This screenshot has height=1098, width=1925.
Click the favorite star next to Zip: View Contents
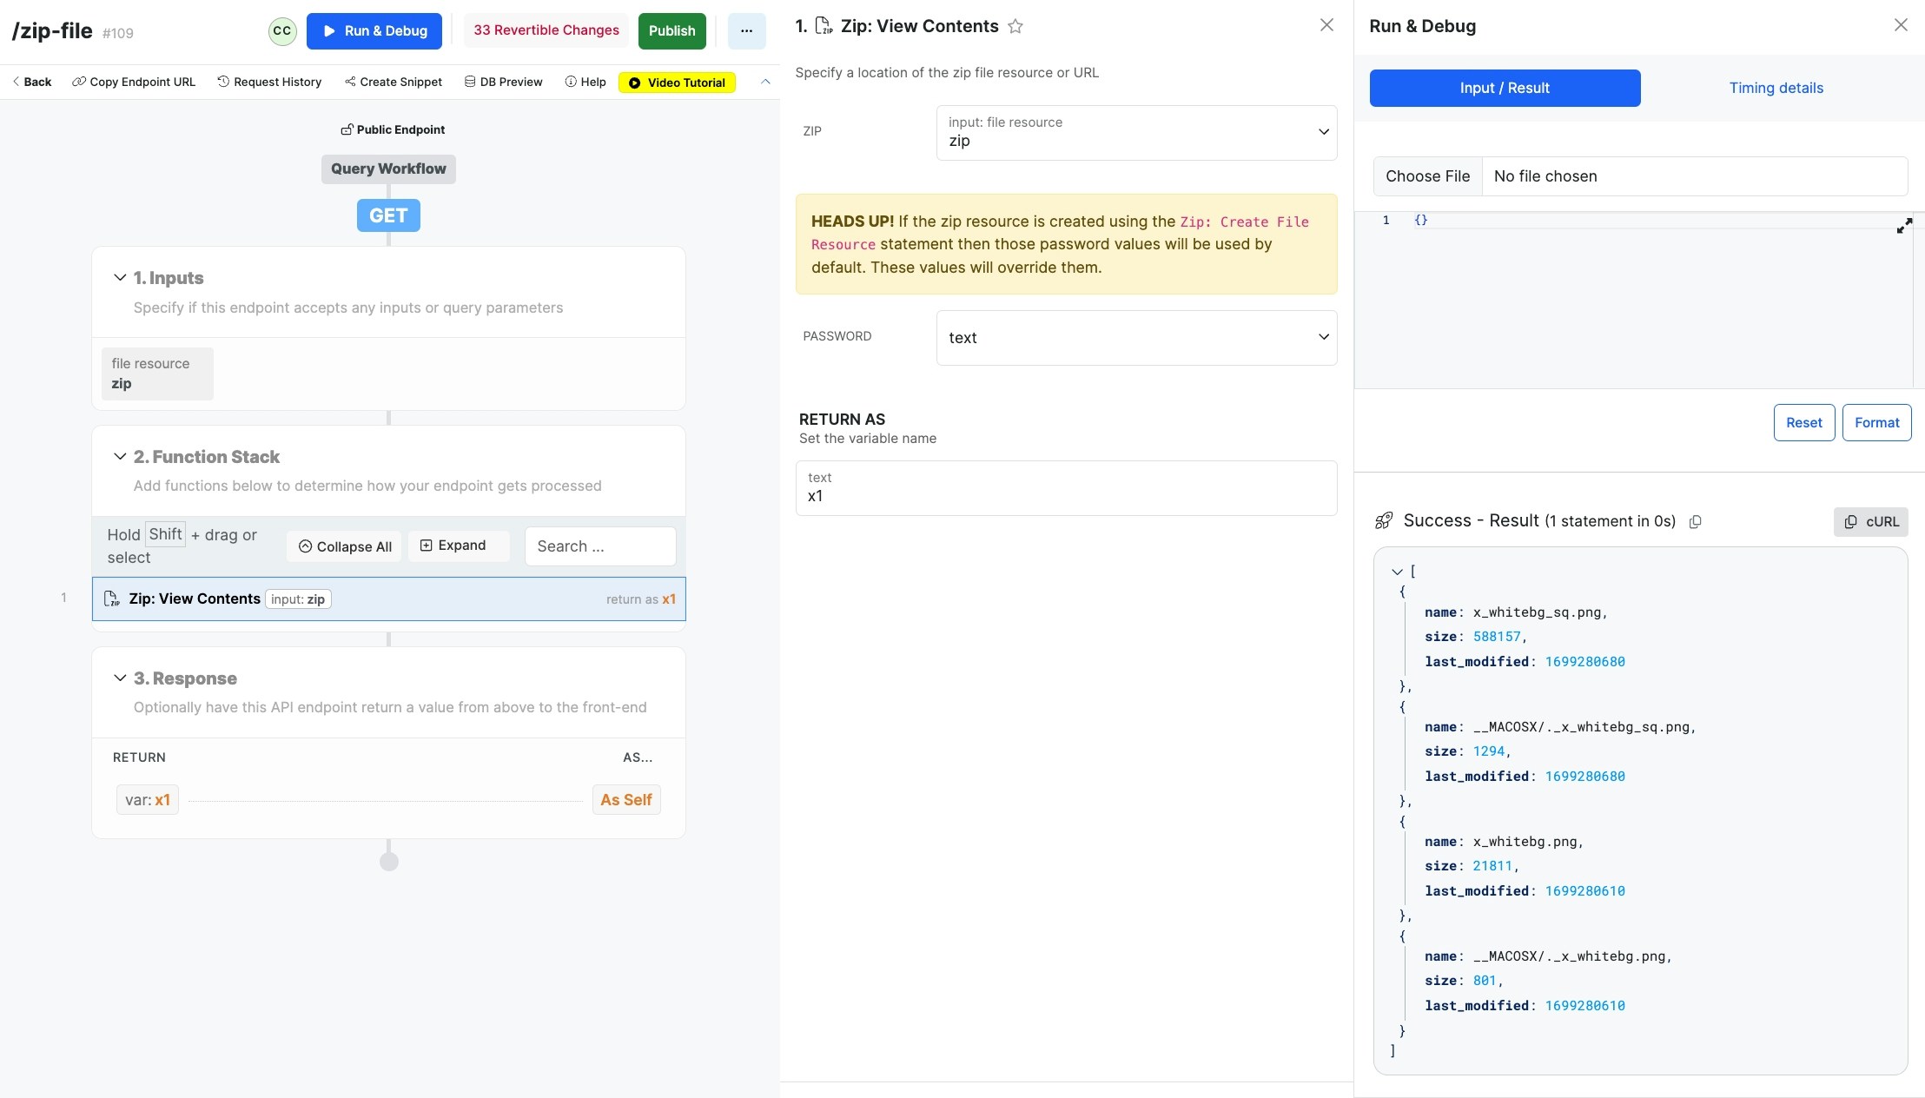[x=1015, y=26]
